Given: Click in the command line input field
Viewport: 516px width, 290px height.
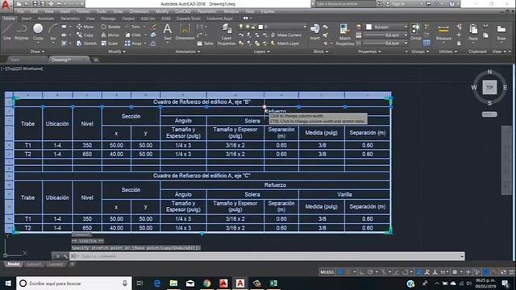Looking at the screenshot, I should [267, 256].
